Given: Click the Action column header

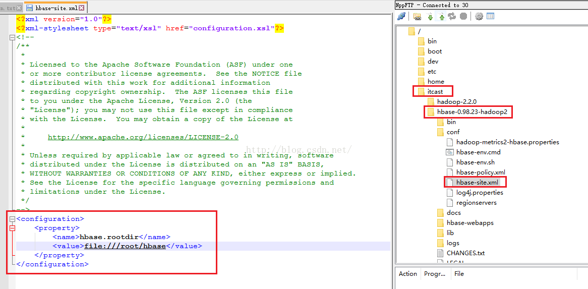Looking at the screenshot, I should point(407,274).
